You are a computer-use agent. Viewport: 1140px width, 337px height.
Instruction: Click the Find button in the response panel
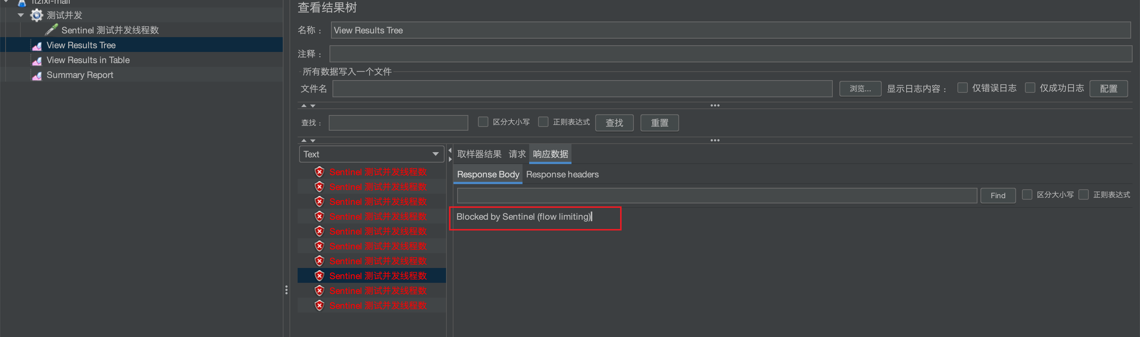(x=997, y=195)
